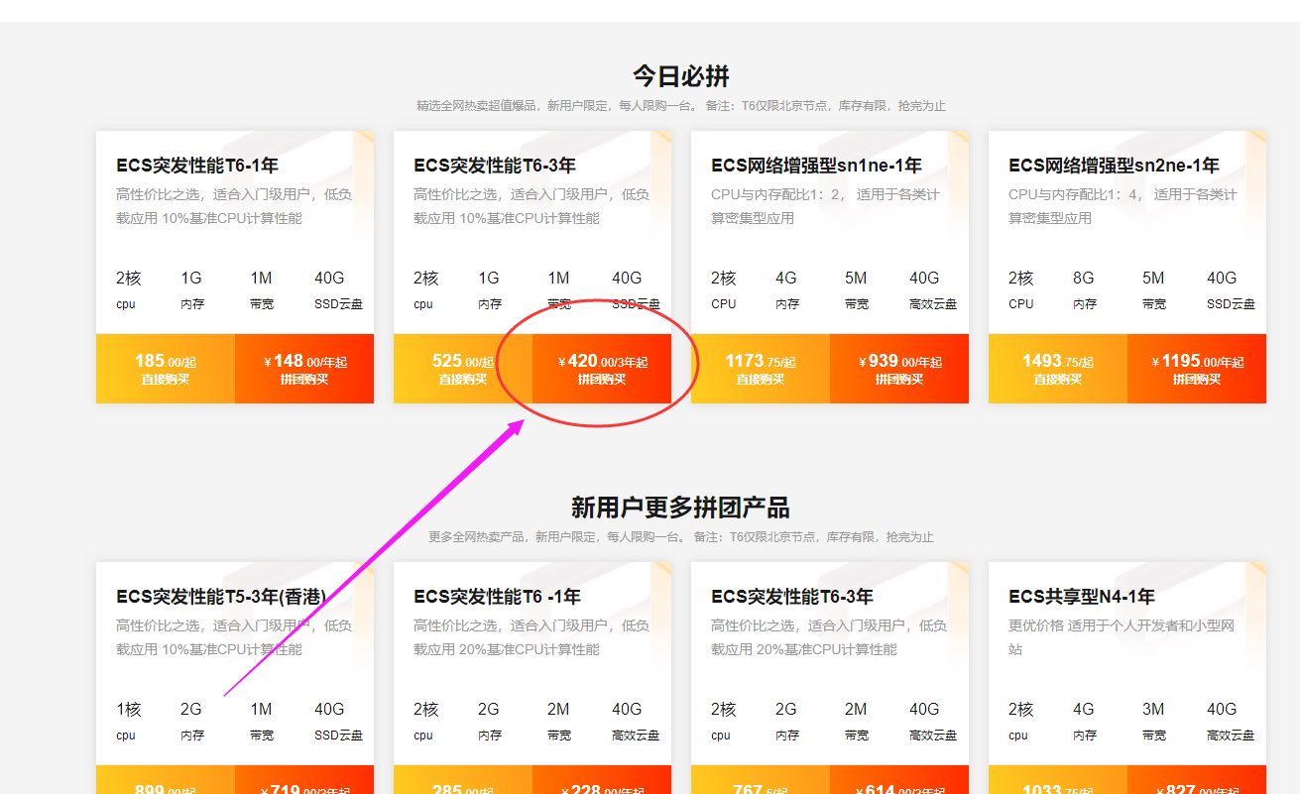
Task: Click the 525.00/起 直接购买 button
Action: [463, 369]
